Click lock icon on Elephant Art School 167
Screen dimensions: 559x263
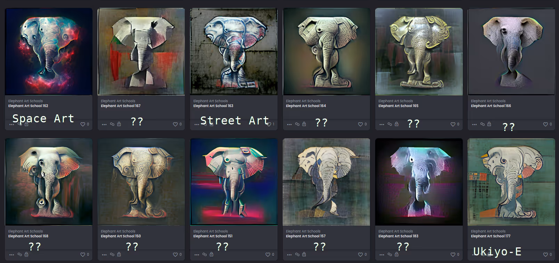point(119,124)
